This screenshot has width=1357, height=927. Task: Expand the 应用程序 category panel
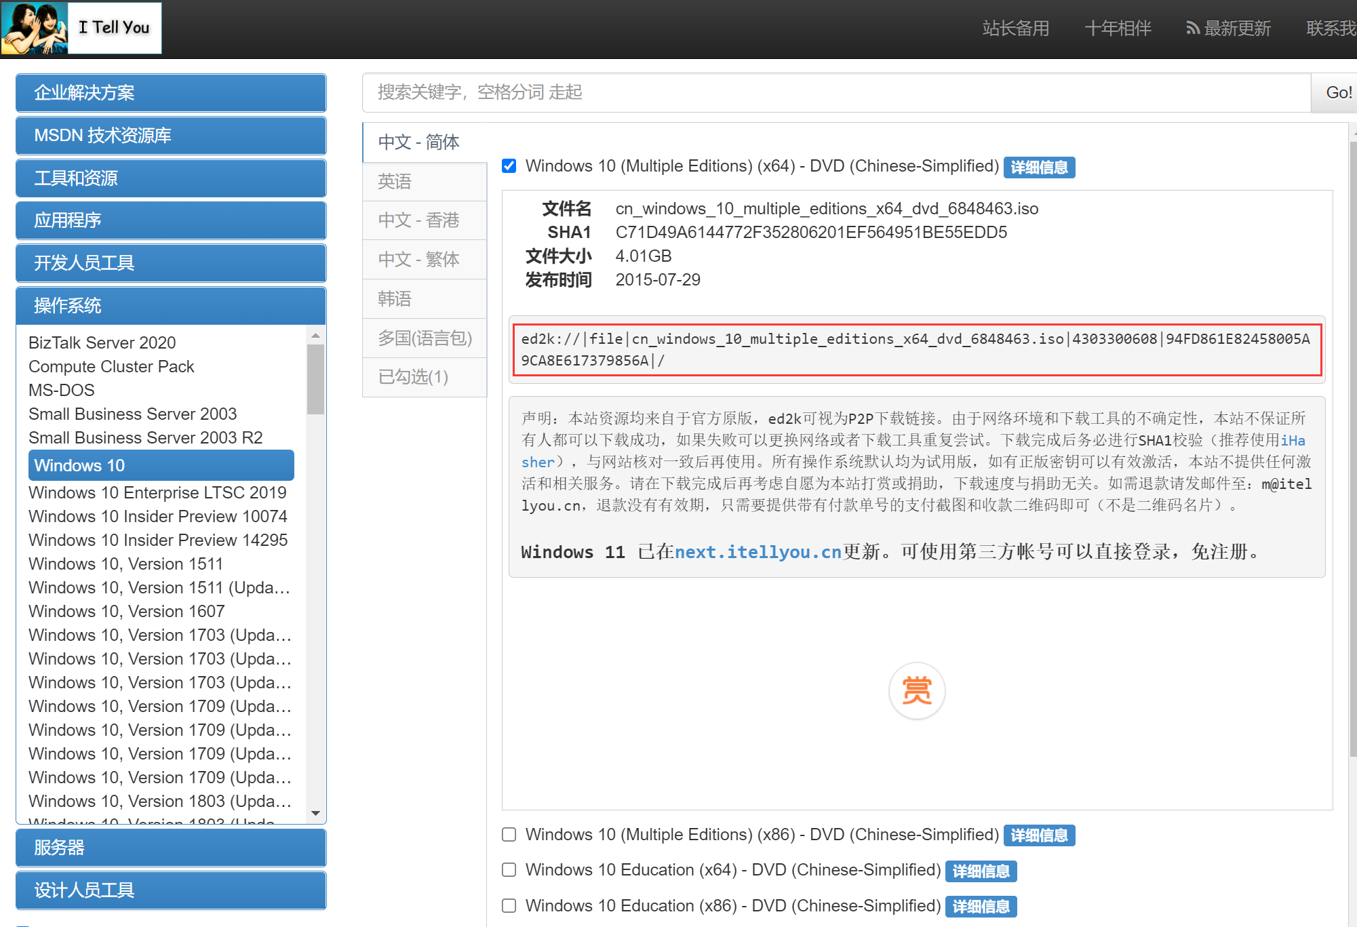(171, 220)
